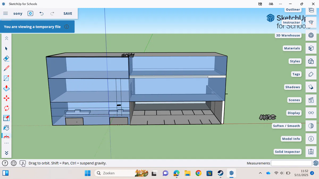The width and height of the screenshot is (319, 179).
Task: Launch Microsoft Edge from taskbar
Action: coord(176,173)
